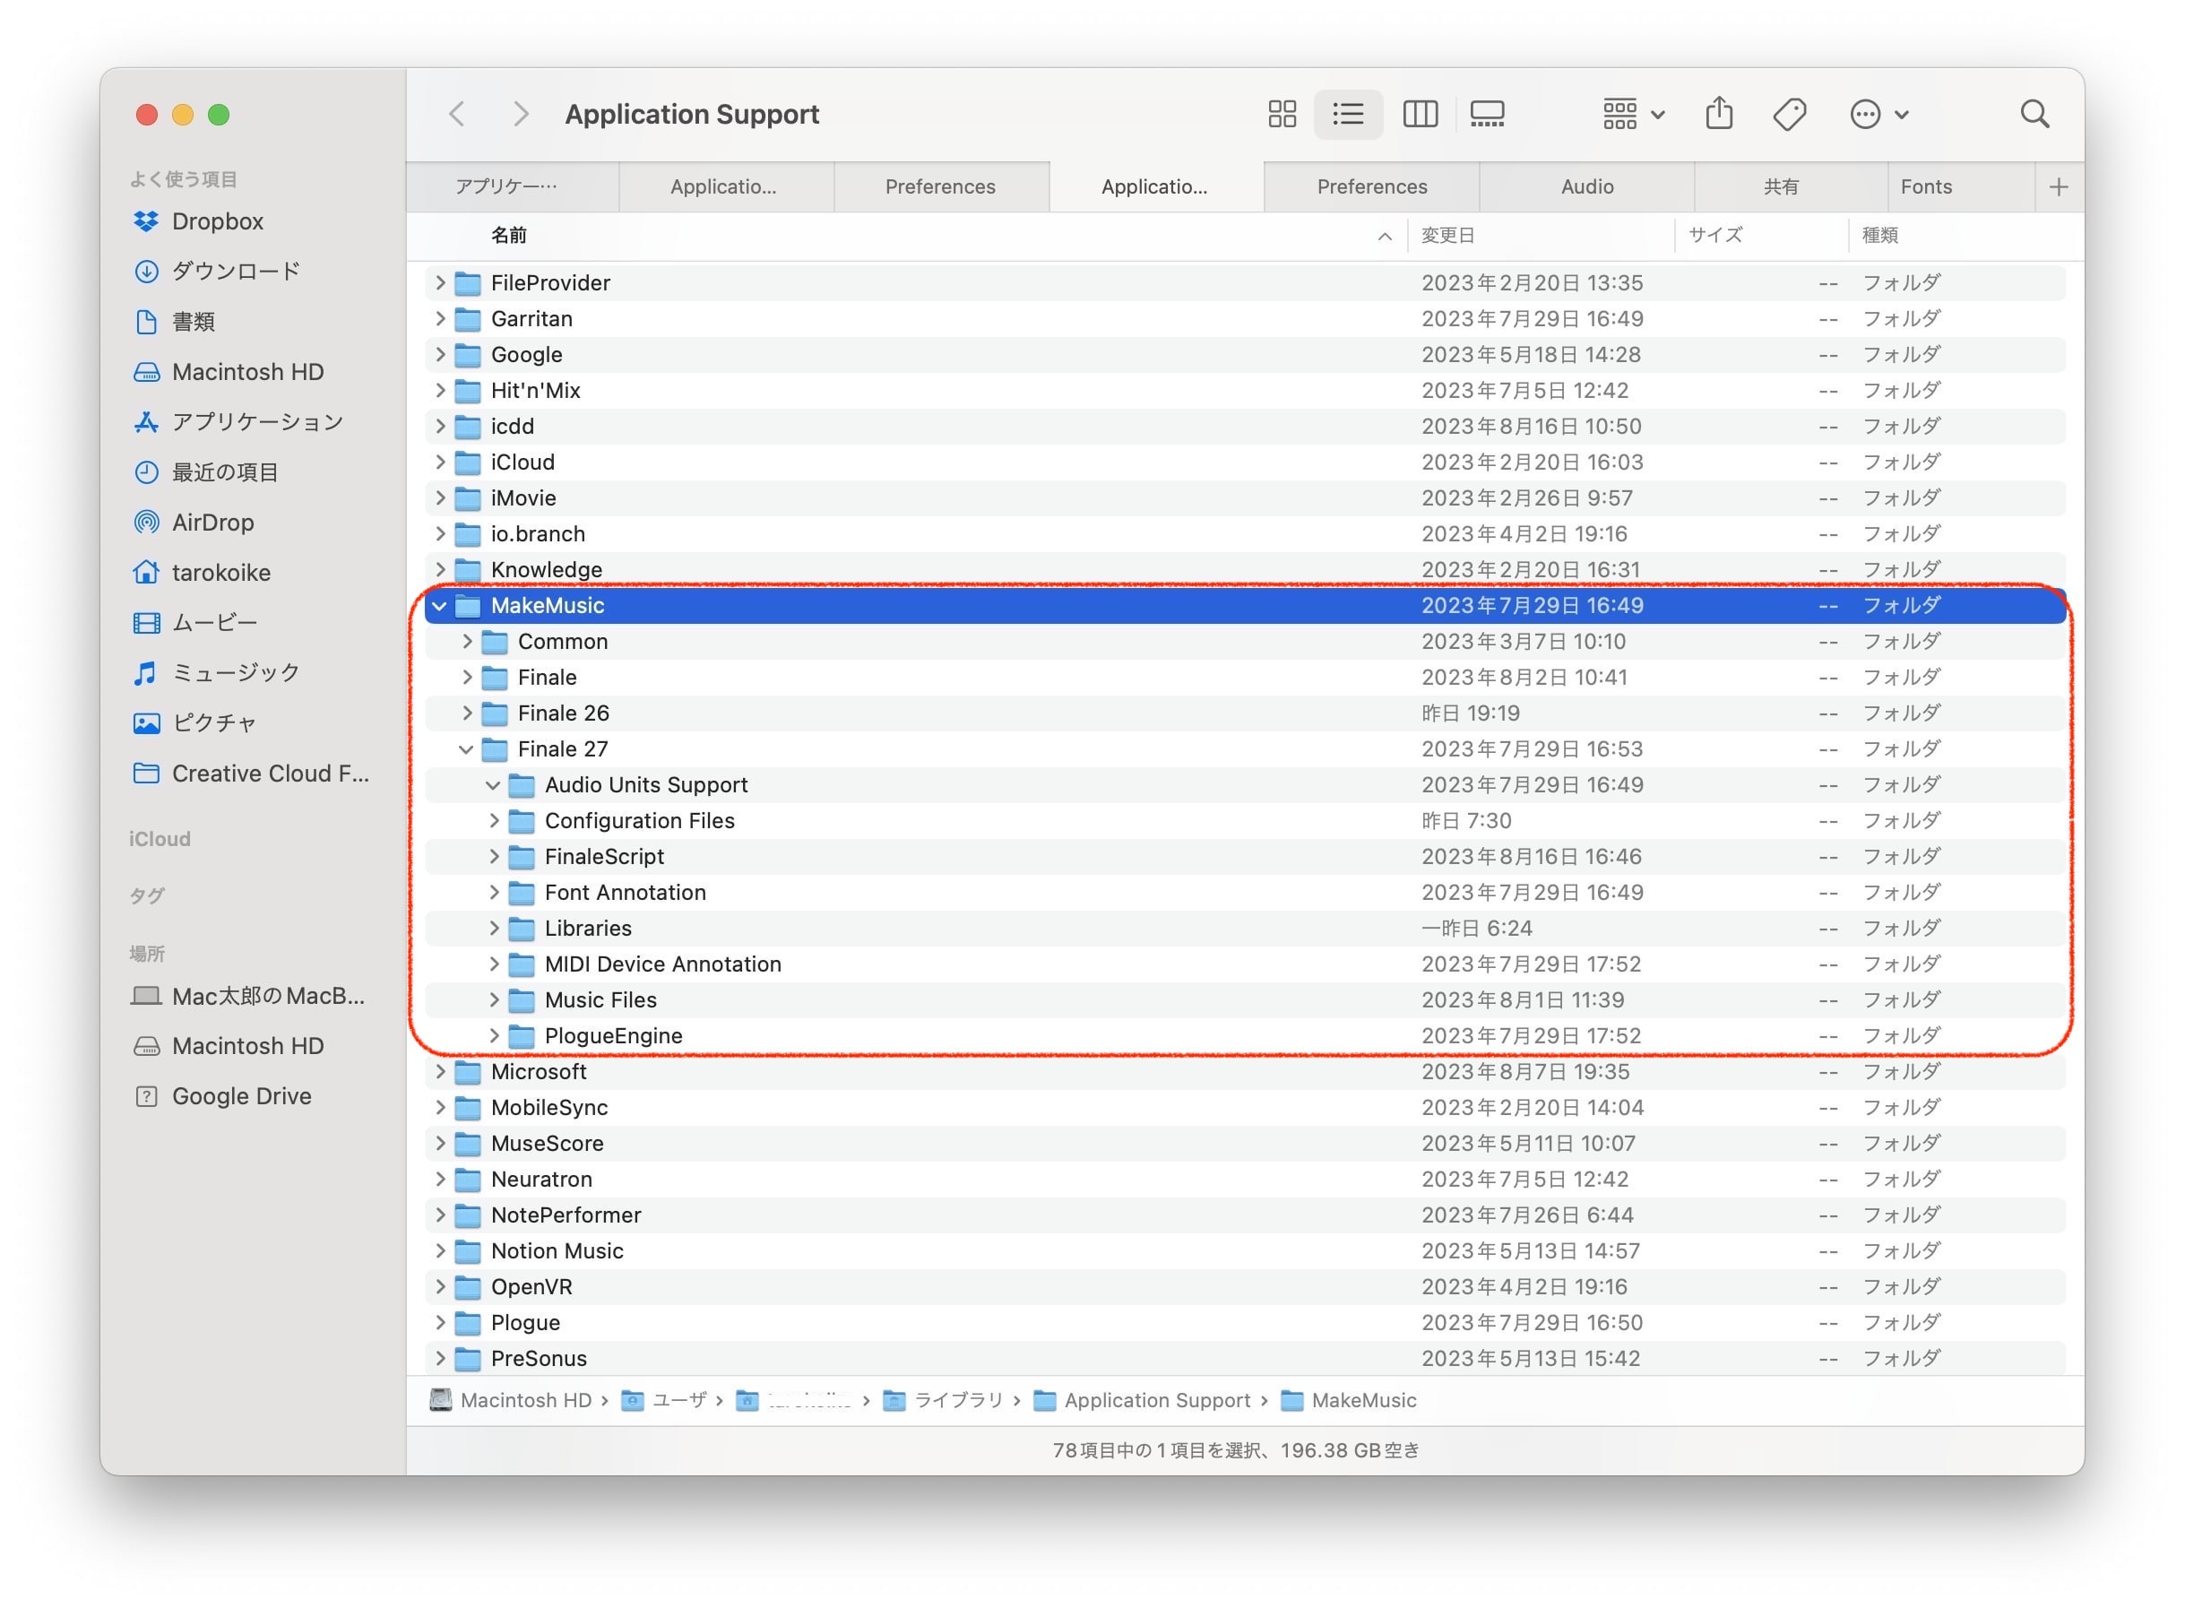
Task: Open 最近の項目 in the sidebar
Action: [225, 472]
